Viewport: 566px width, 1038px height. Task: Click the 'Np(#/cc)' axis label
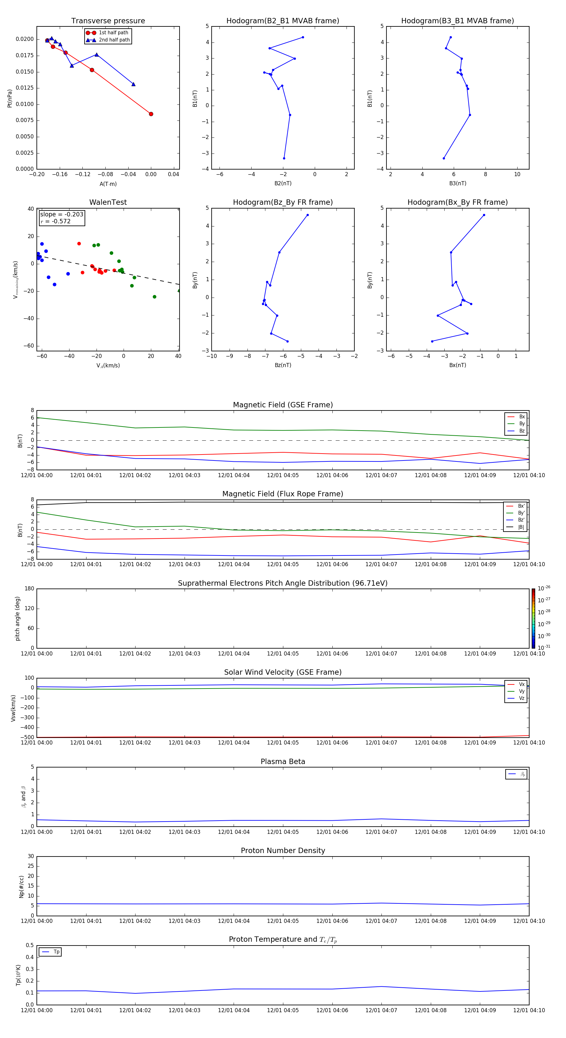[x=21, y=886]
